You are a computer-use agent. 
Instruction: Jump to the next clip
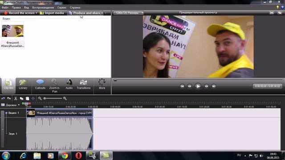coord(214,86)
